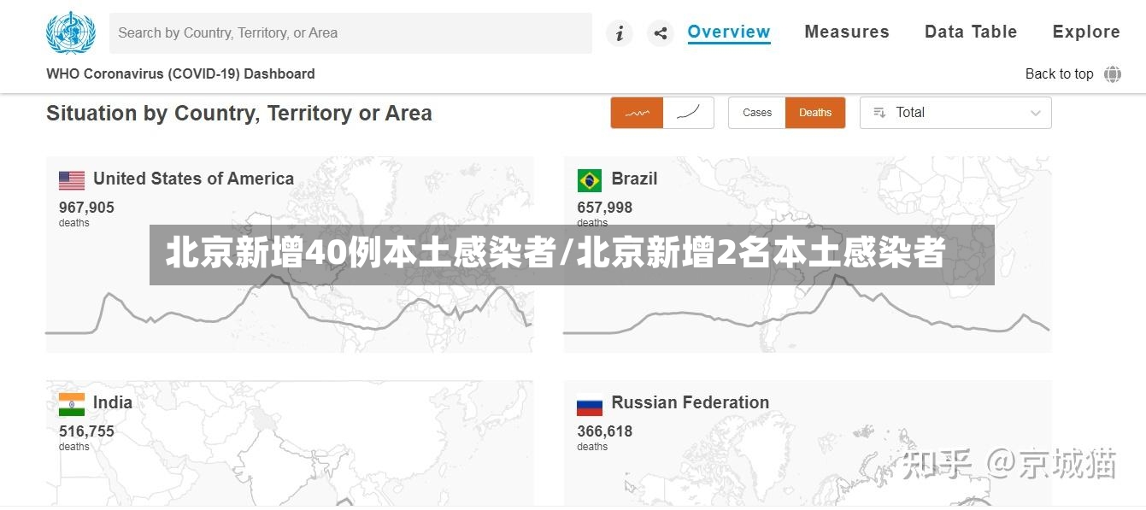Switch to Deaths view
The width and height of the screenshot is (1146, 510).
coord(815,113)
